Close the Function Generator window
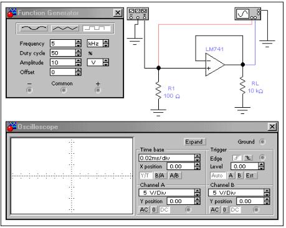The width and height of the screenshot is (286, 228). click(118, 13)
